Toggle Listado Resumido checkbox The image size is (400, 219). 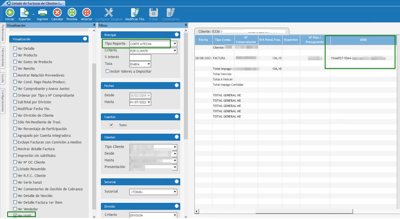(x=15, y=169)
